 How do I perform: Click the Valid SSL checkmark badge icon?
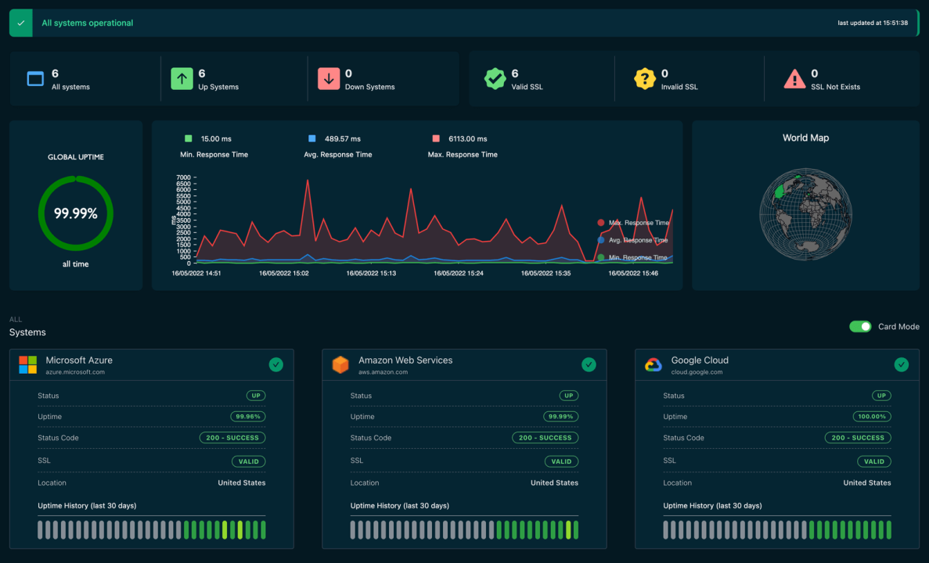click(x=495, y=79)
